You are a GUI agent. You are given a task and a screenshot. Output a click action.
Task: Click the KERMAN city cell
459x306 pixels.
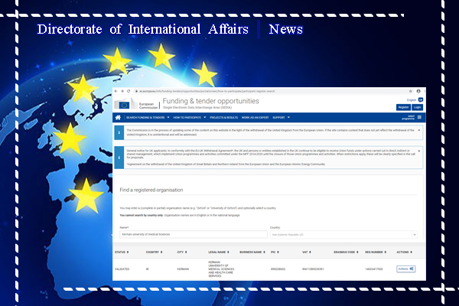coord(183,269)
